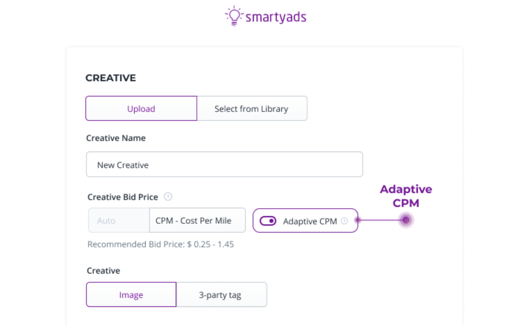The width and height of the screenshot is (529, 325).
Task: Choose the Image creative type
Action: point(131,295)
